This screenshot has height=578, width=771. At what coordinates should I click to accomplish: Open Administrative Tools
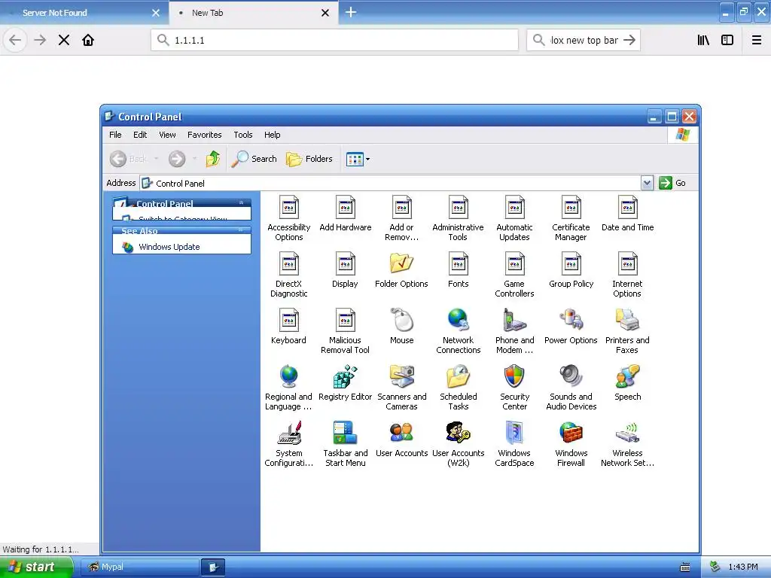(x=458, y=218)
